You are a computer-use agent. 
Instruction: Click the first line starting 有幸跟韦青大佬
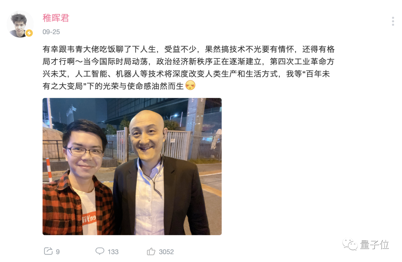click(188, 49)
